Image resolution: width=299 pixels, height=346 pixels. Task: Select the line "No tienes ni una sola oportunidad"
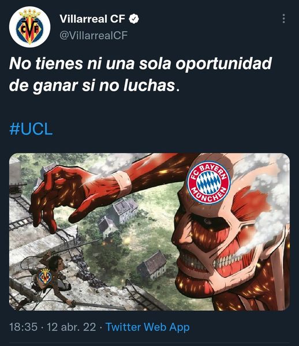pyautogui.click(x=140, y=63)
